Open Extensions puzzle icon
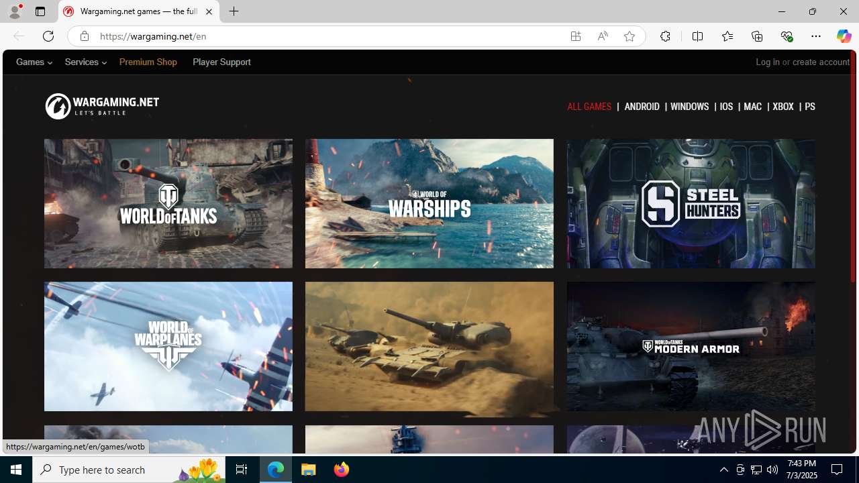Viewport: 859px width, 483px height. point(665,36)
